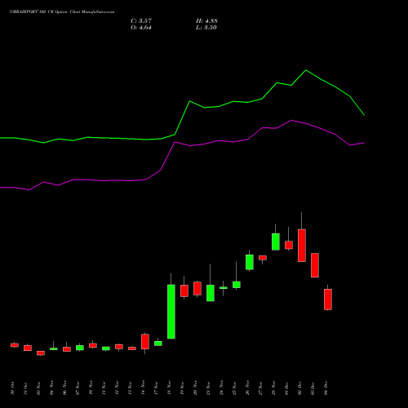Viewport: 408px width, 408px height.
Task: Click the '04 Dec' date axis label
Action: pos(326,388)
